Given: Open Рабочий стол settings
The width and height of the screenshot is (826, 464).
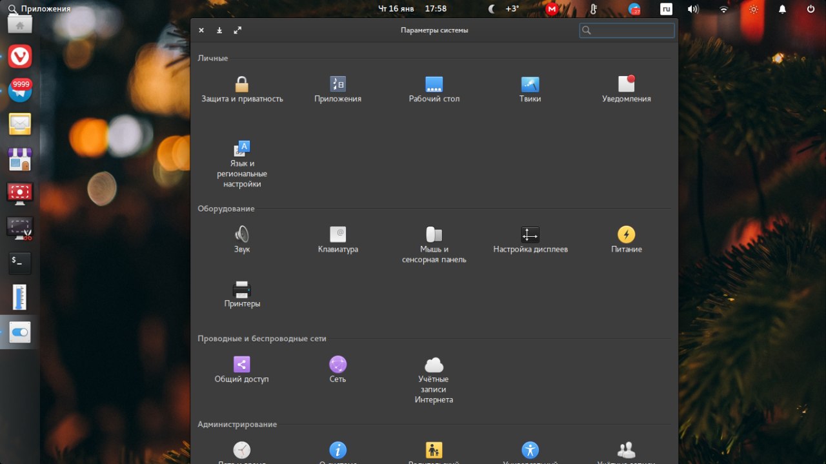Looking at the screenshot, I should (434, 90).
